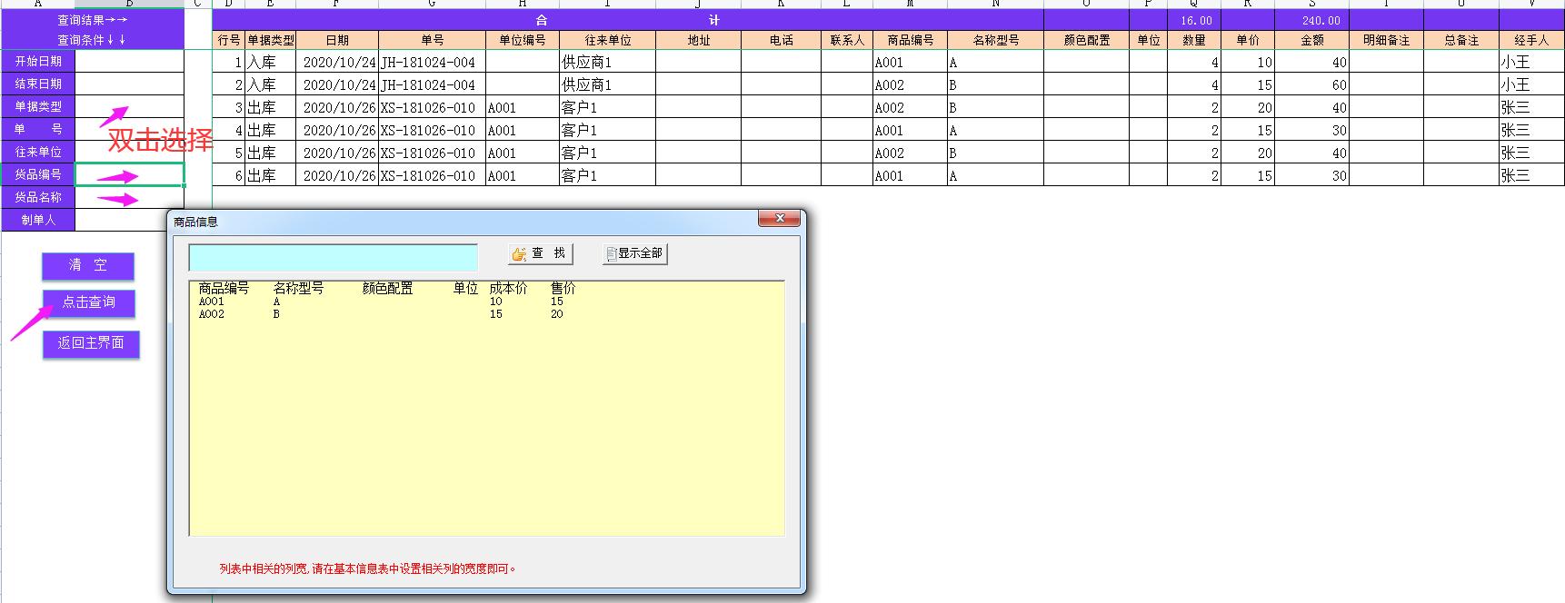
Task: Click 张三 cell in row 6
Action: pos(1531,175)
